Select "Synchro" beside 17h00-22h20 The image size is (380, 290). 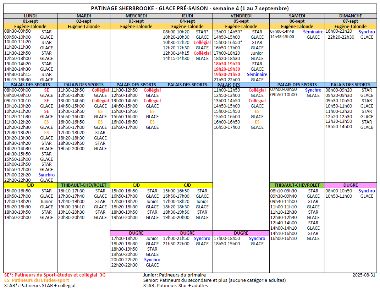pyautogui.click(x=46, y=175)
